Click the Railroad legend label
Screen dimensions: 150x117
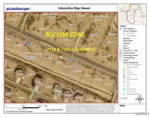[x=126, y=48]
